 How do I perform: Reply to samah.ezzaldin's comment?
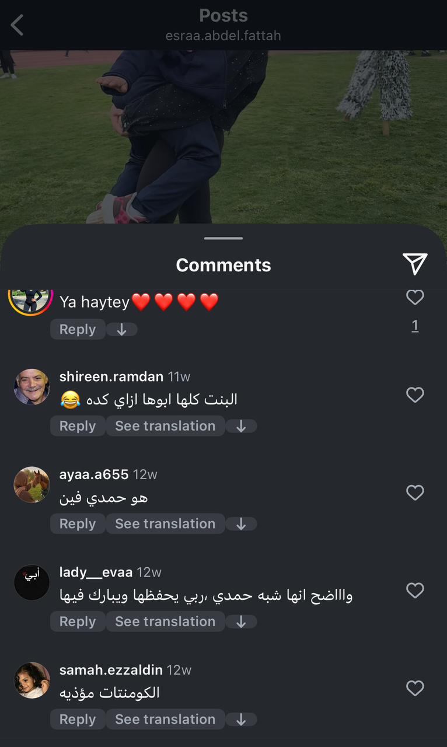click(78, 720)
